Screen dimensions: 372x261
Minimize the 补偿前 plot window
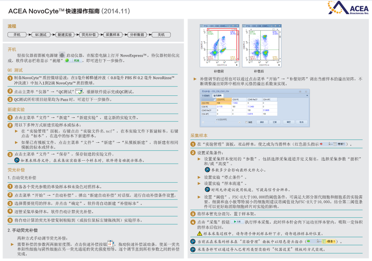(x=230, y=26)
